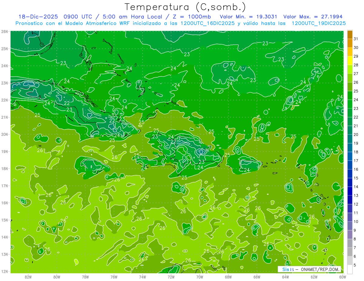Click the '17' label on the color scale

[356, 161]
